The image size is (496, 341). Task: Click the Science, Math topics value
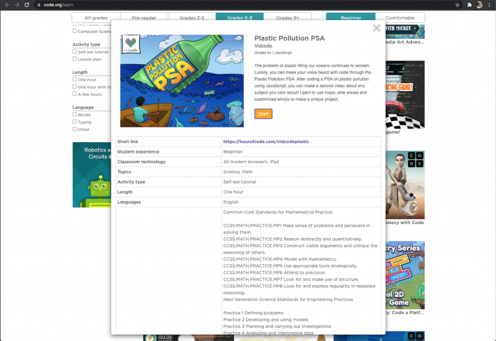(238, 172)
